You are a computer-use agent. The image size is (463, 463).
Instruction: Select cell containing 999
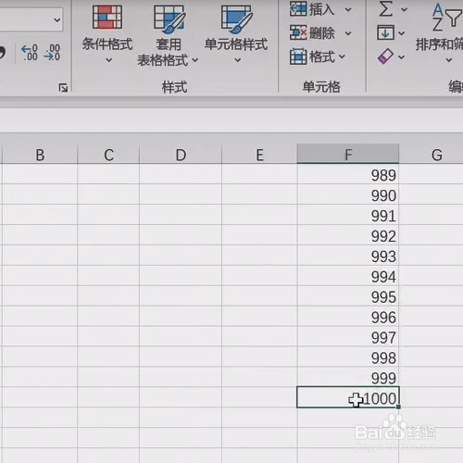point(348,377)
